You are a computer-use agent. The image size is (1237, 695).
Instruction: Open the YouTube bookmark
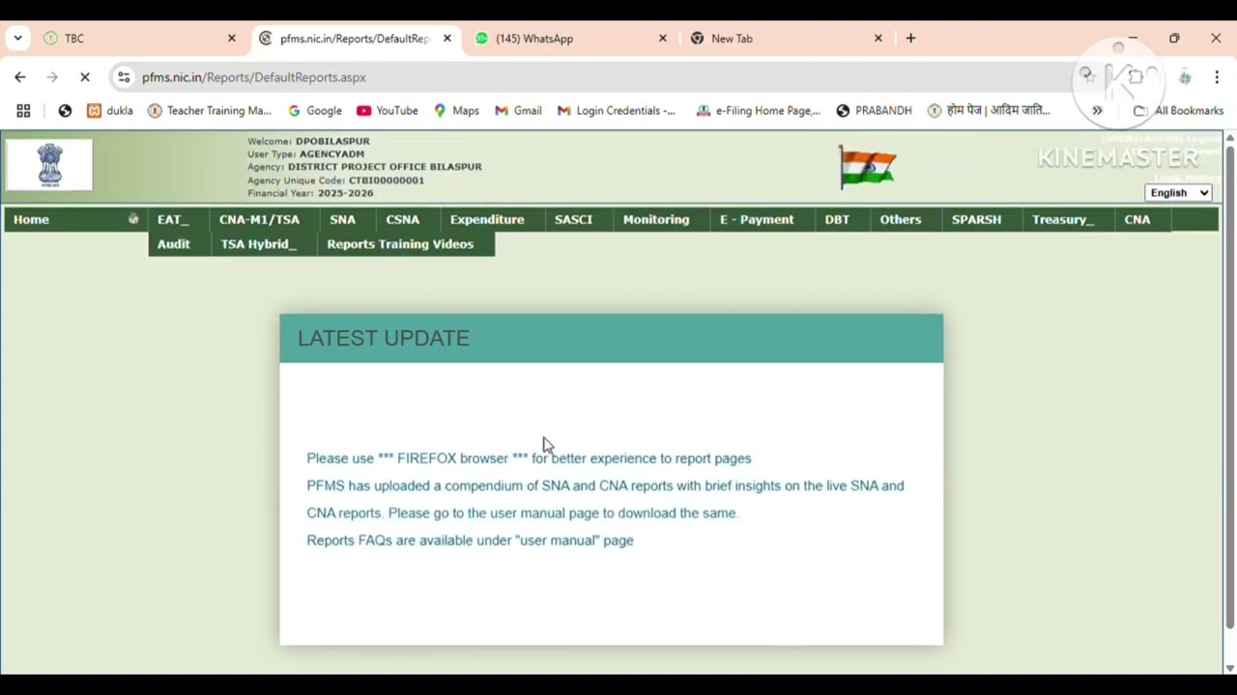point(388,111)
